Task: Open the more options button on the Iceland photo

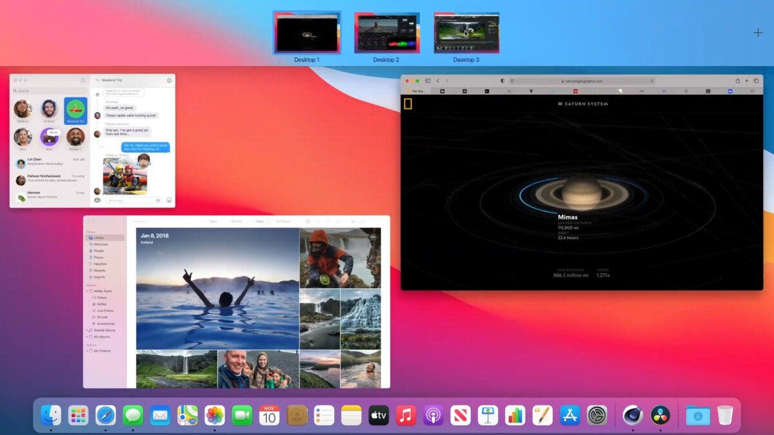Action: (373, 237)
